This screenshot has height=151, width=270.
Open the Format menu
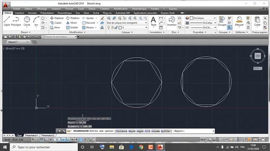pos(69,9)
